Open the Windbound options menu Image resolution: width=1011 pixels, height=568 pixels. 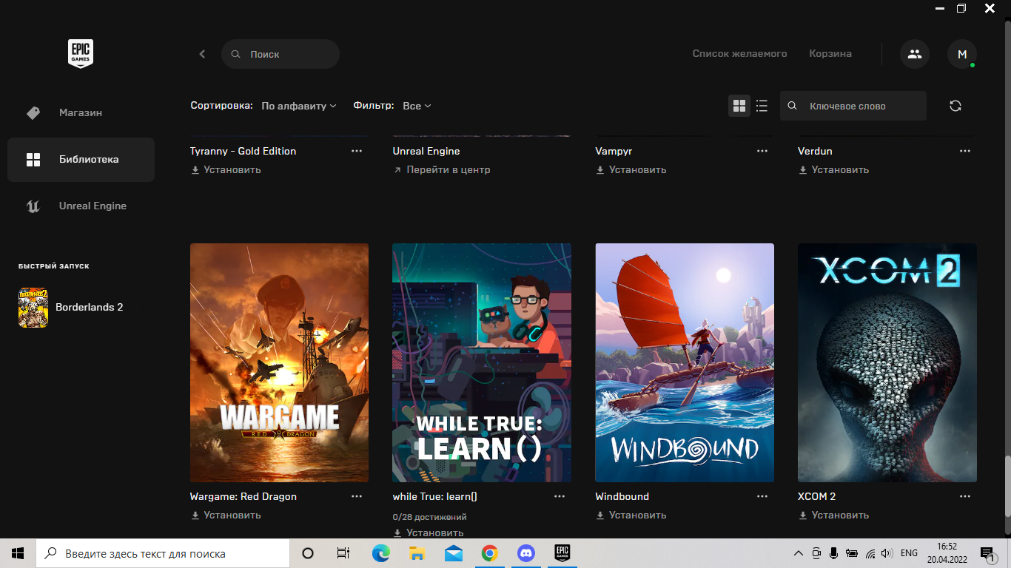pos(762,496)
